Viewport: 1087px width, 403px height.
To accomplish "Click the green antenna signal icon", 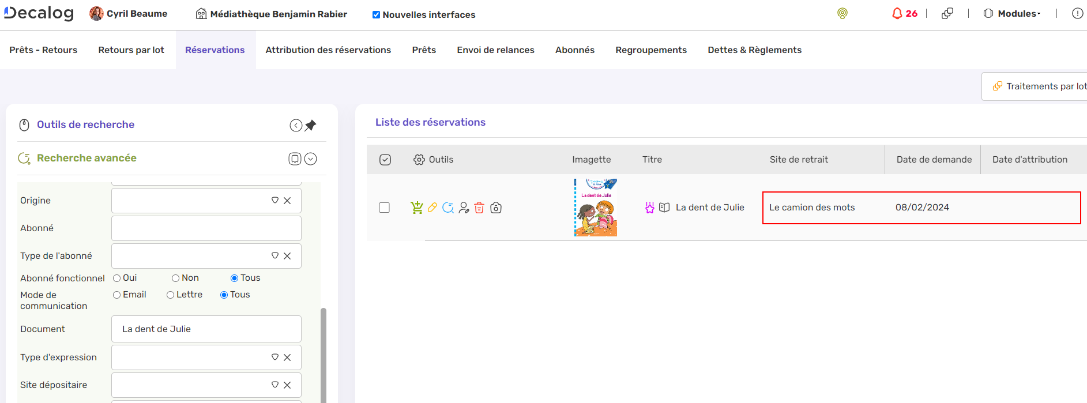I will pos(842,14).
